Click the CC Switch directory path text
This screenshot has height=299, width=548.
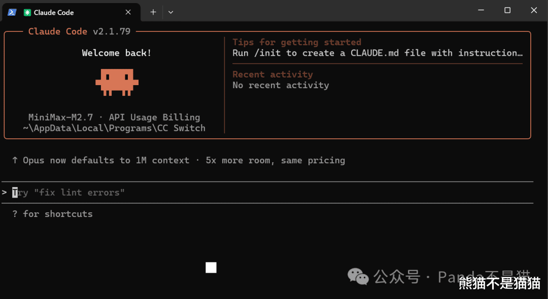(x=114, y=128)
